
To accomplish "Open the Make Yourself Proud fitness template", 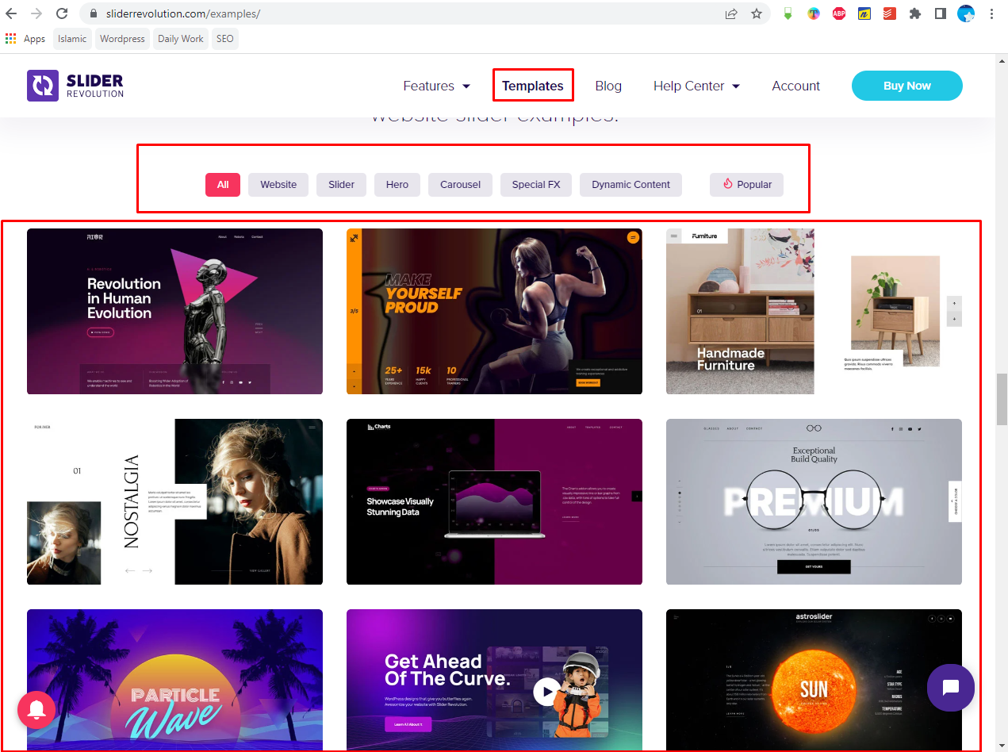I will (494, 311).
